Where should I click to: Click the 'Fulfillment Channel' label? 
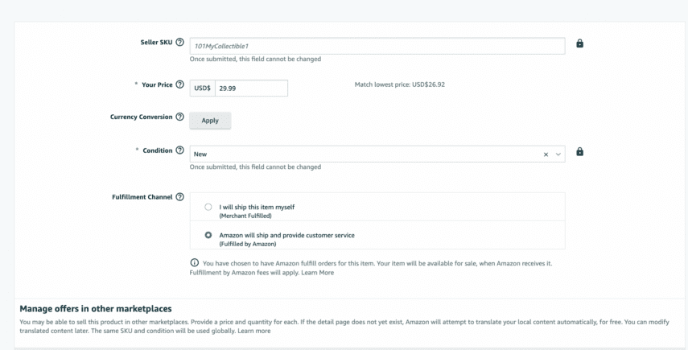pyautogui.click(x=142, y=197)
